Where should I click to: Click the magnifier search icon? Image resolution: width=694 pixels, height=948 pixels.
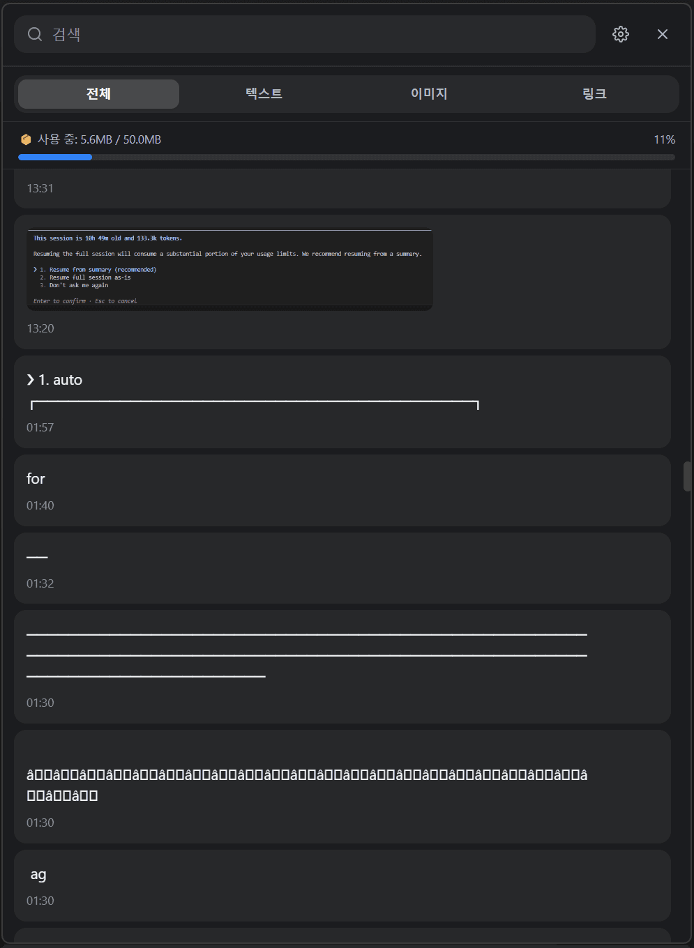click(x=35, y=34)
